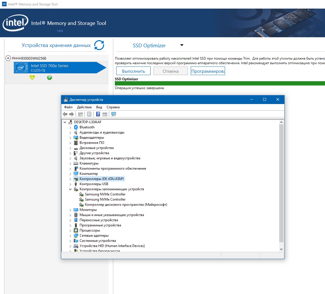Click the Intel logo in the header
The height and width of the screenshot is (294, 325).
pos(15,23)
